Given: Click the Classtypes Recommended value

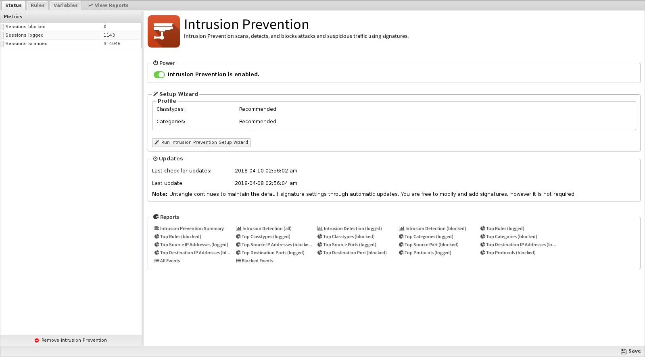Looking at the screenshot, I should pyautogui.click(x=258, y=109).
